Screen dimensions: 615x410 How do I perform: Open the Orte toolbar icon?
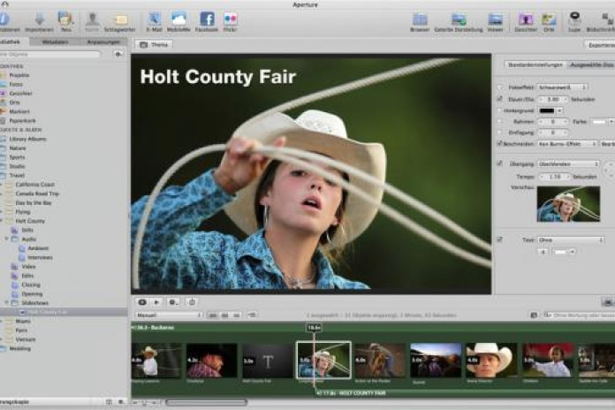(549, 19)
